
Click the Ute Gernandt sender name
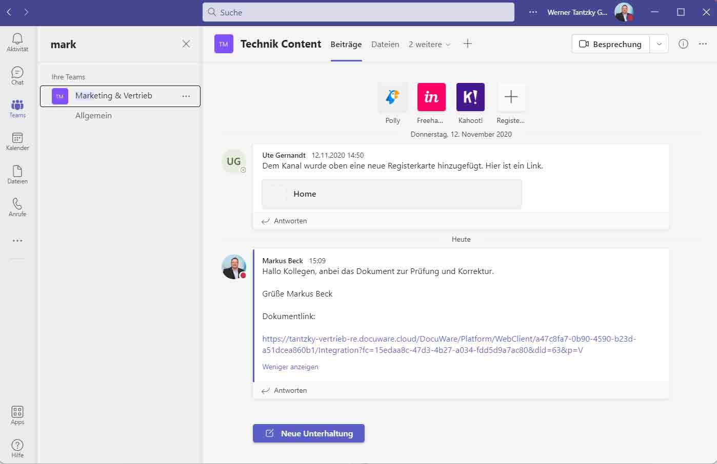pos(284,155)
